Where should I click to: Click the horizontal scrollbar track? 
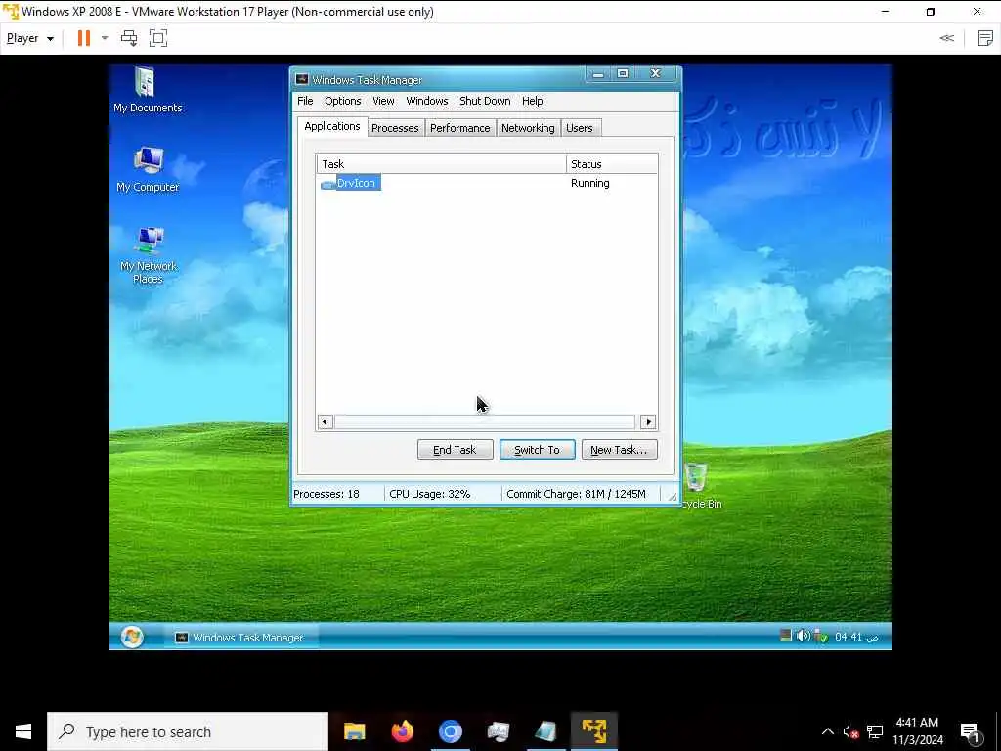pyautogui.click(x=485, y=421)
